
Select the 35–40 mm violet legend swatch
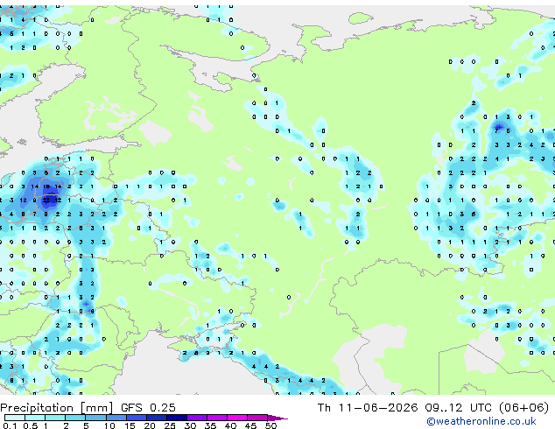pos(216,418)
